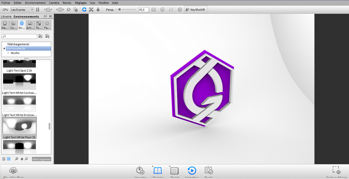Click the Configurator icon beside KeyShotVR
This screenshot has width=349, height=179.
[x=180, y=9]
